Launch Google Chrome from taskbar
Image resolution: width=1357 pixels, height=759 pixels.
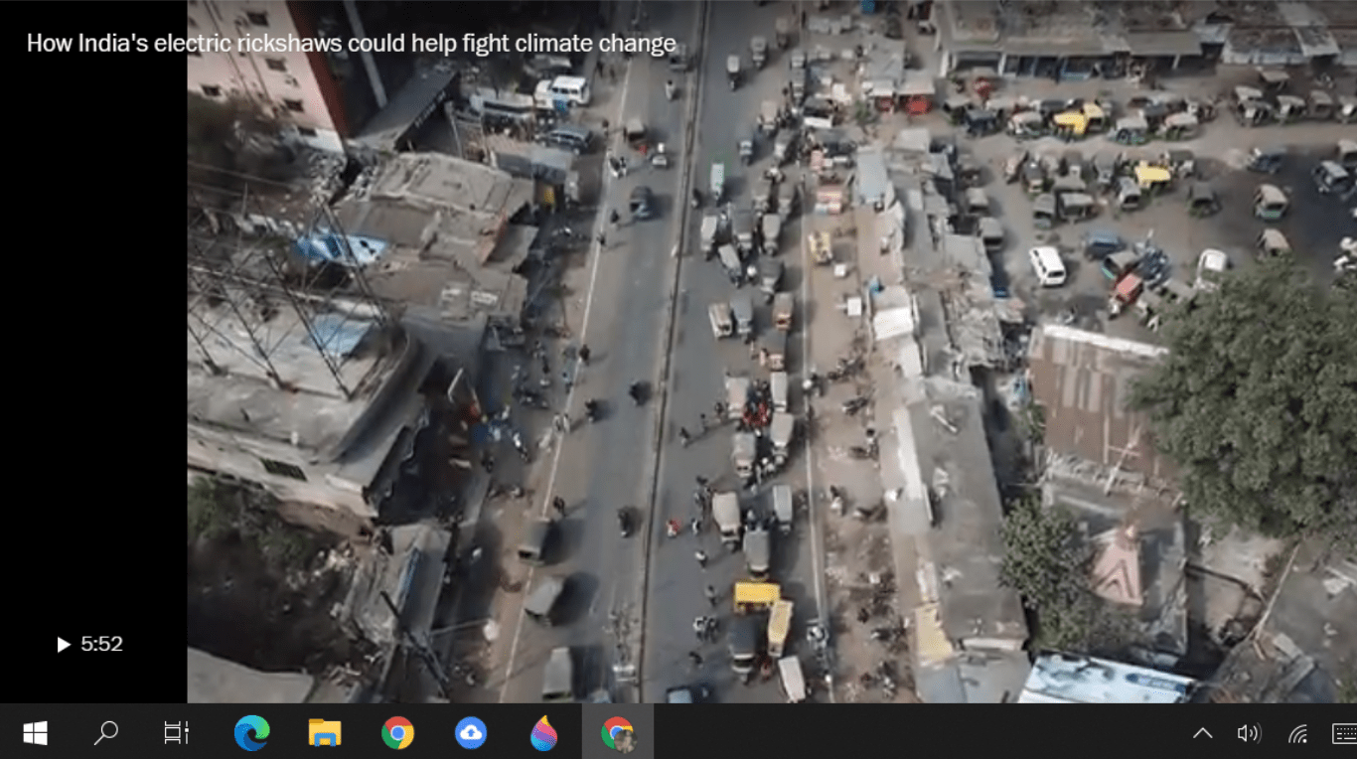tap(397, 733)
